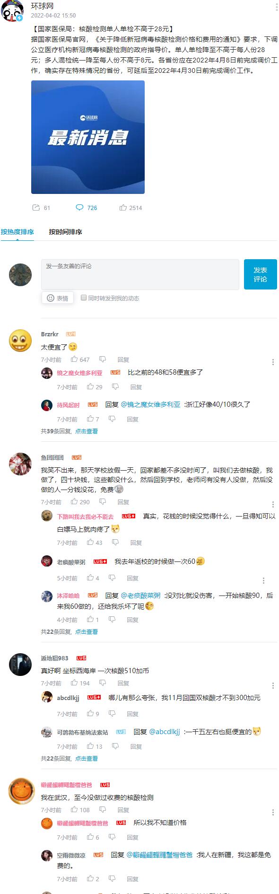The image size is (279, 894).
Task: Open the more-options dots at post top right
Action: pos(277,8)
